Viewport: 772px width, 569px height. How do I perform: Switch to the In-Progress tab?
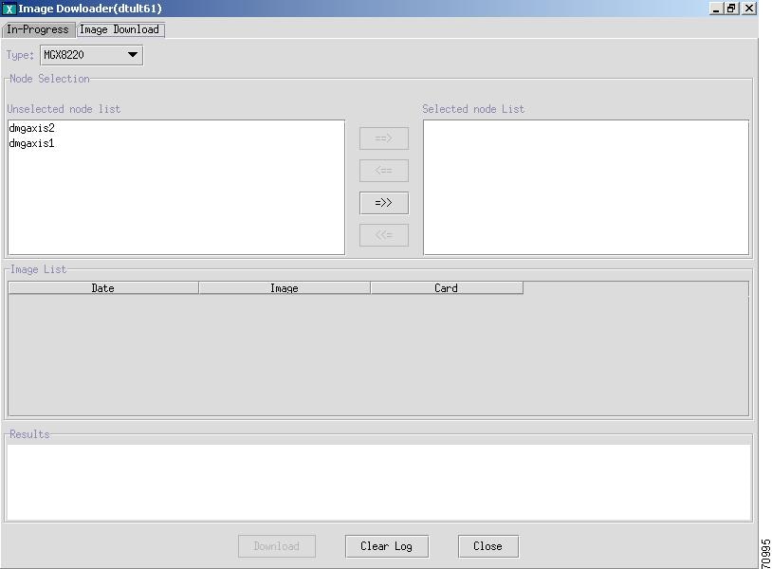click(x=38, y=29)
